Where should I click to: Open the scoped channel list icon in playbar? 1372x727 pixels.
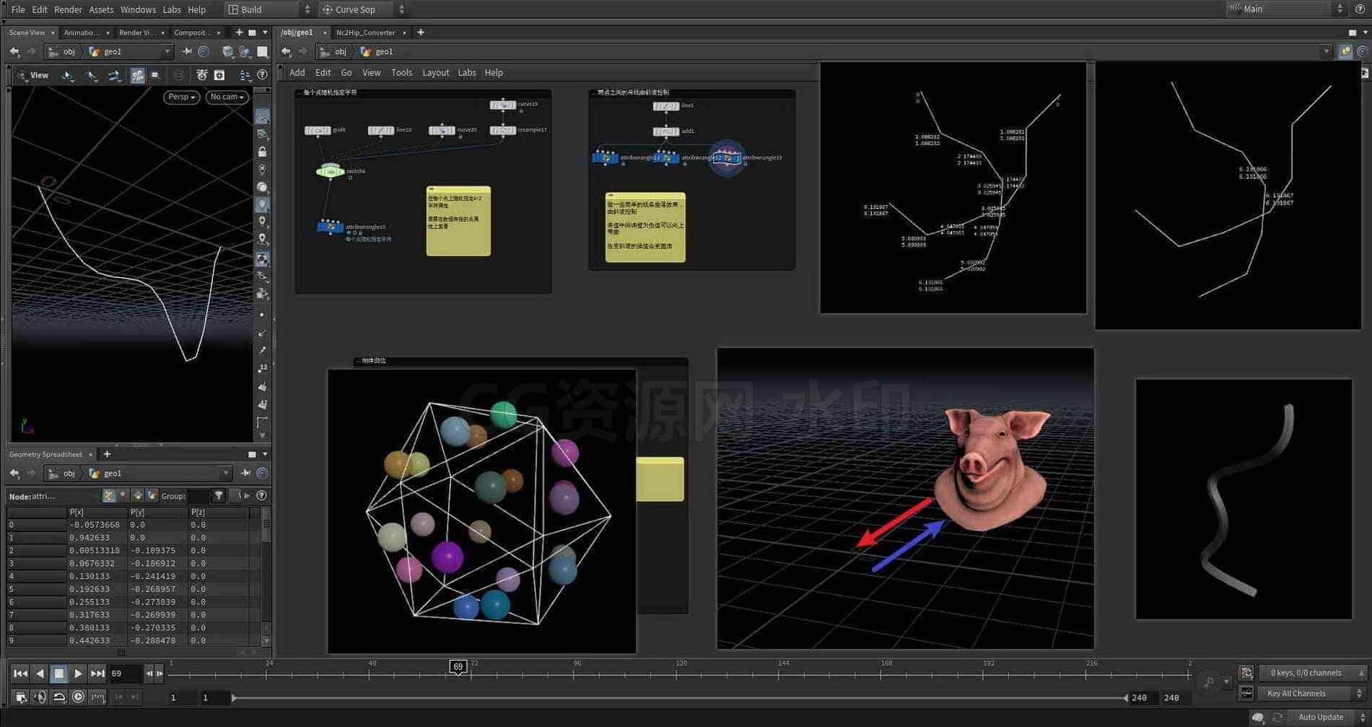[1246, 673]
